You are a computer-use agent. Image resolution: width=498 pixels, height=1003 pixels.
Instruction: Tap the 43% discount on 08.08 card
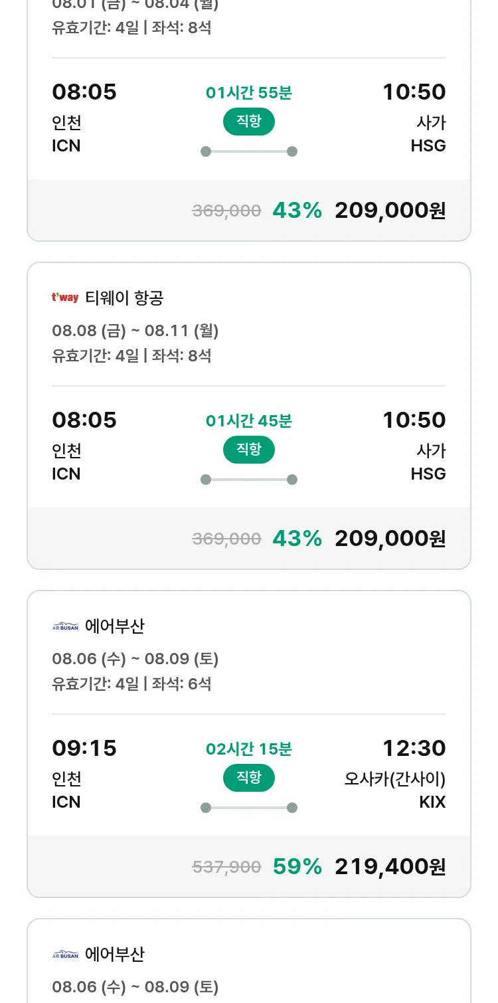click(297, 538)
